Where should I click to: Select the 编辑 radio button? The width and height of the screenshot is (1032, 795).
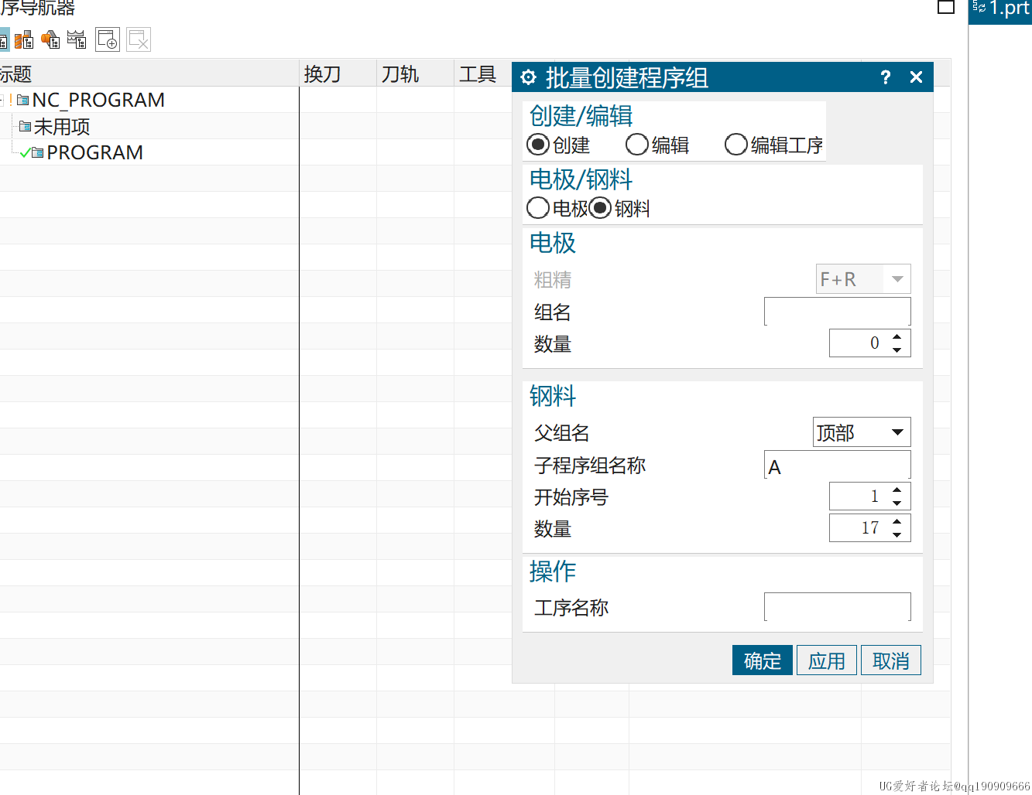pos(637,145)
